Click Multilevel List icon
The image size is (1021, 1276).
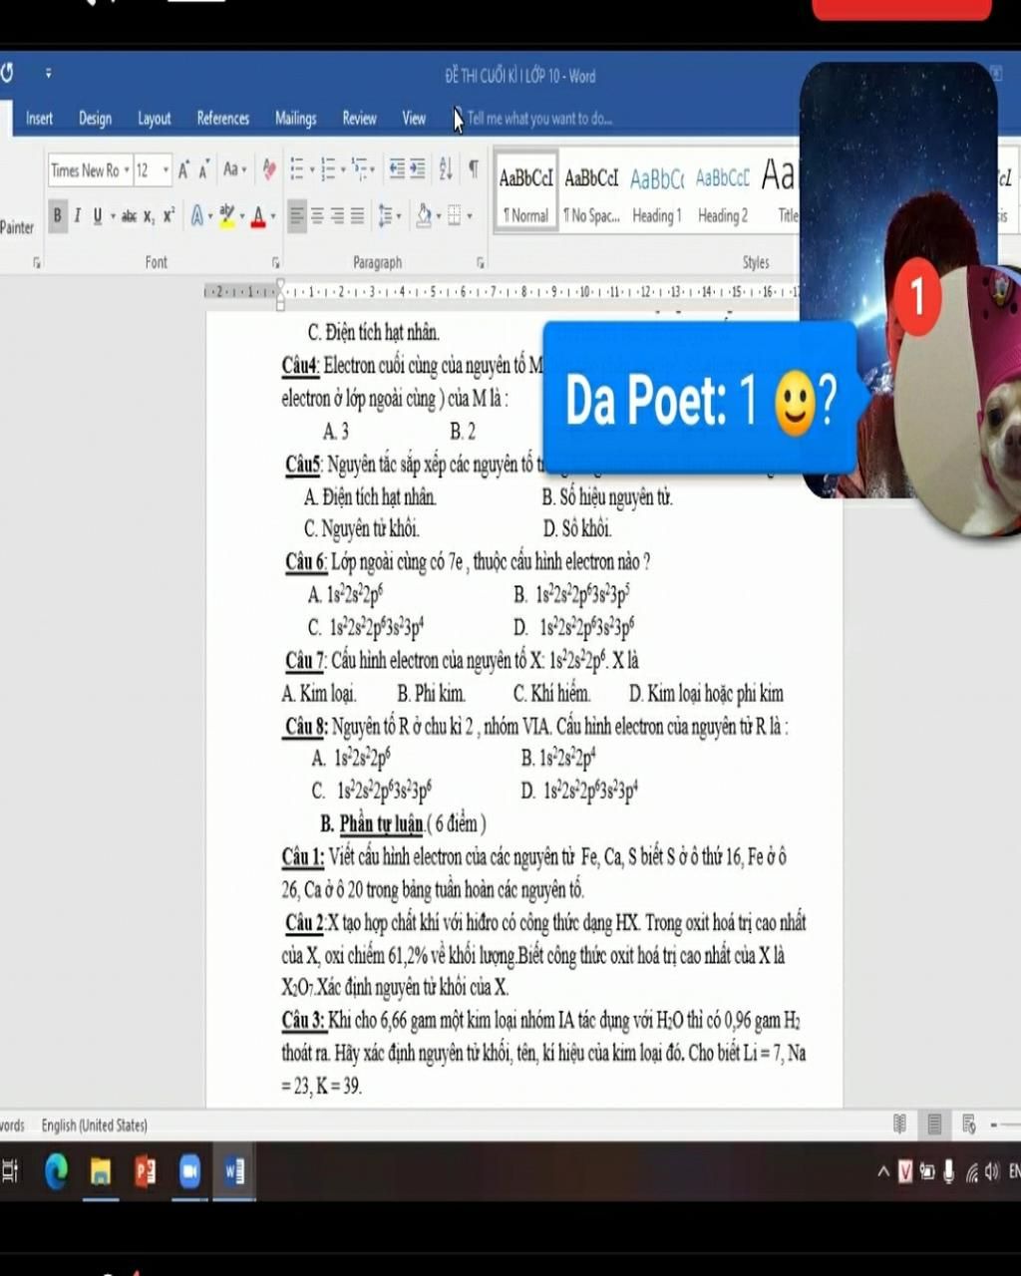pyautogui.click(x=359, y=169)
